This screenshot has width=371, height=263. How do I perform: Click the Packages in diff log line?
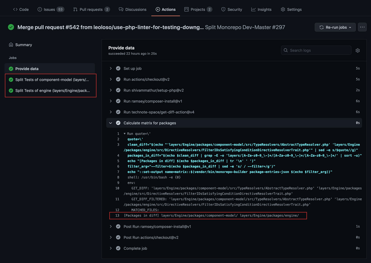pyautogui.click(x=211, y=216)
